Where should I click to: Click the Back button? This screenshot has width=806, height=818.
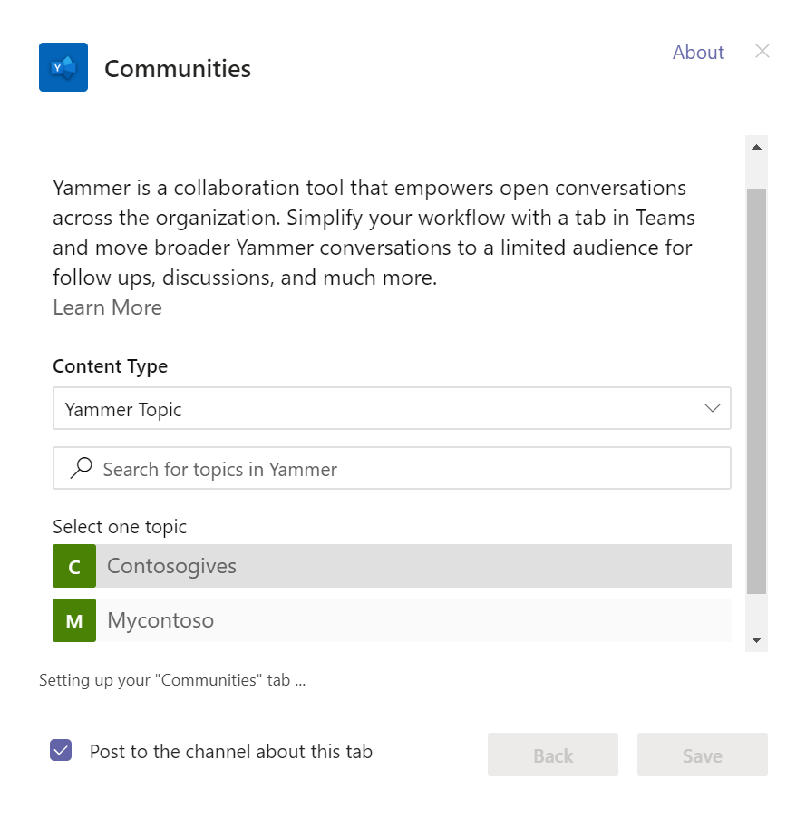pyautogui.click(x=552, y=754)
